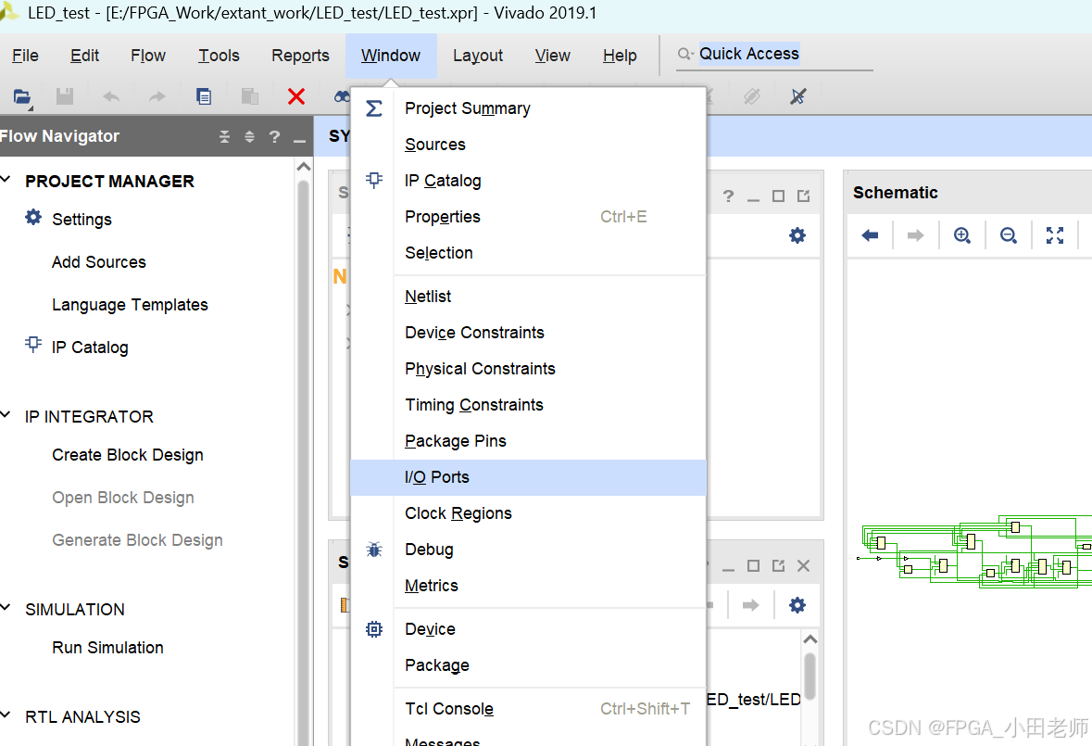Click Flow Navigator expand-all icon
Screen dimensions: 1092x746
249,136
